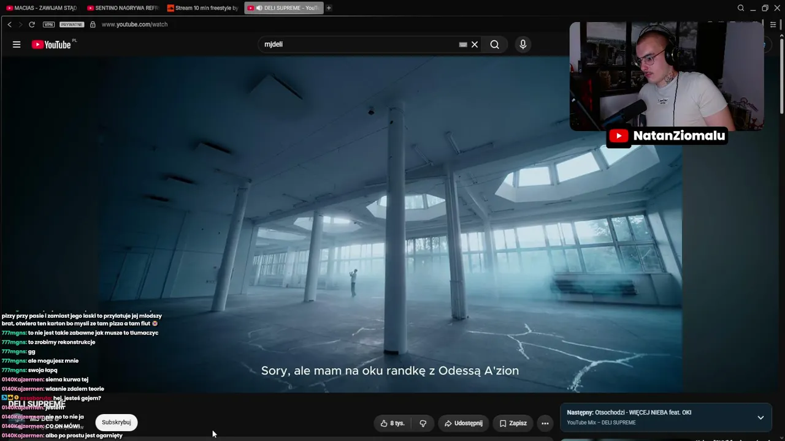785x441 pixels.
Task: Click the NatanZiomalu channel banner
Action: coord(667,136)
